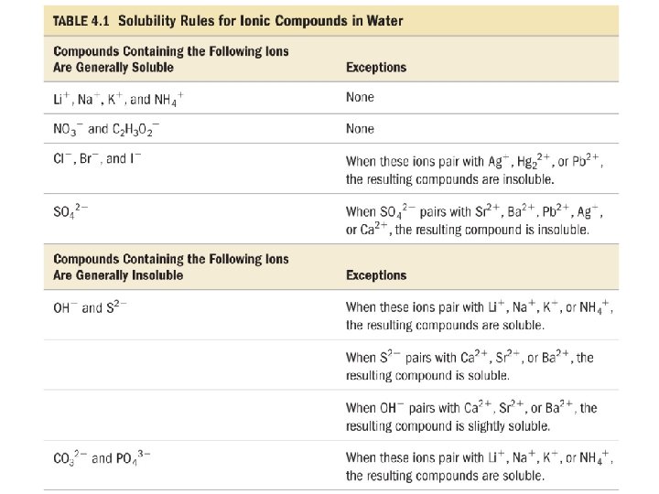Screen dimensions: 659x494
Task: Click the second 'Exceptions' header
Action: click(x=375, y=275)
